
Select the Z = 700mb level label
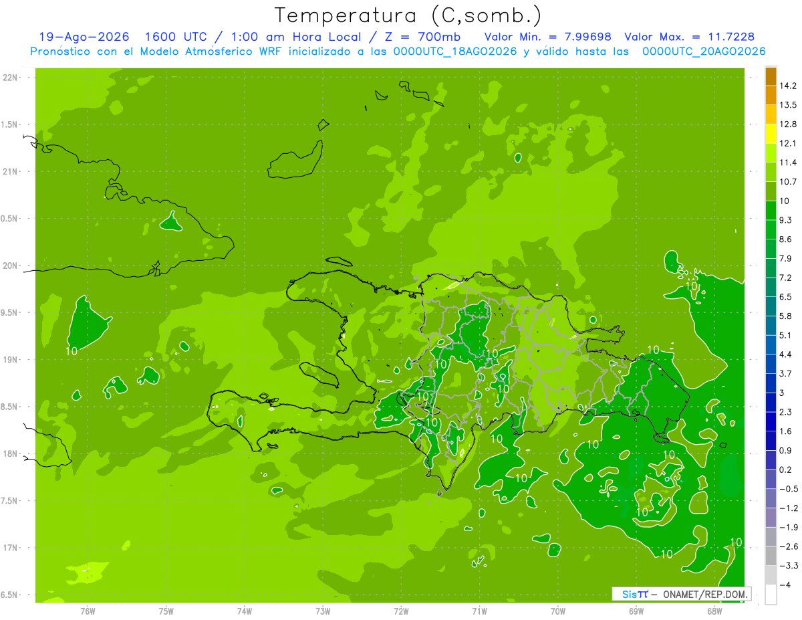coord(423,37)
